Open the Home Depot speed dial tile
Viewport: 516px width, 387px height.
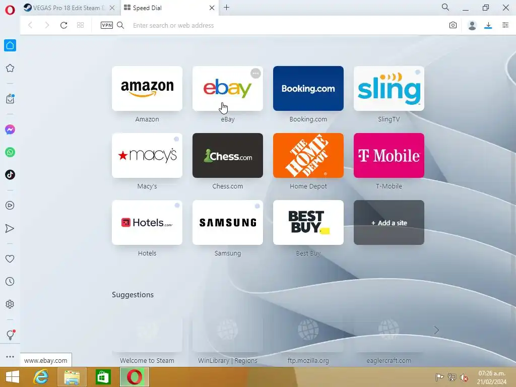(x=308, y=155)
